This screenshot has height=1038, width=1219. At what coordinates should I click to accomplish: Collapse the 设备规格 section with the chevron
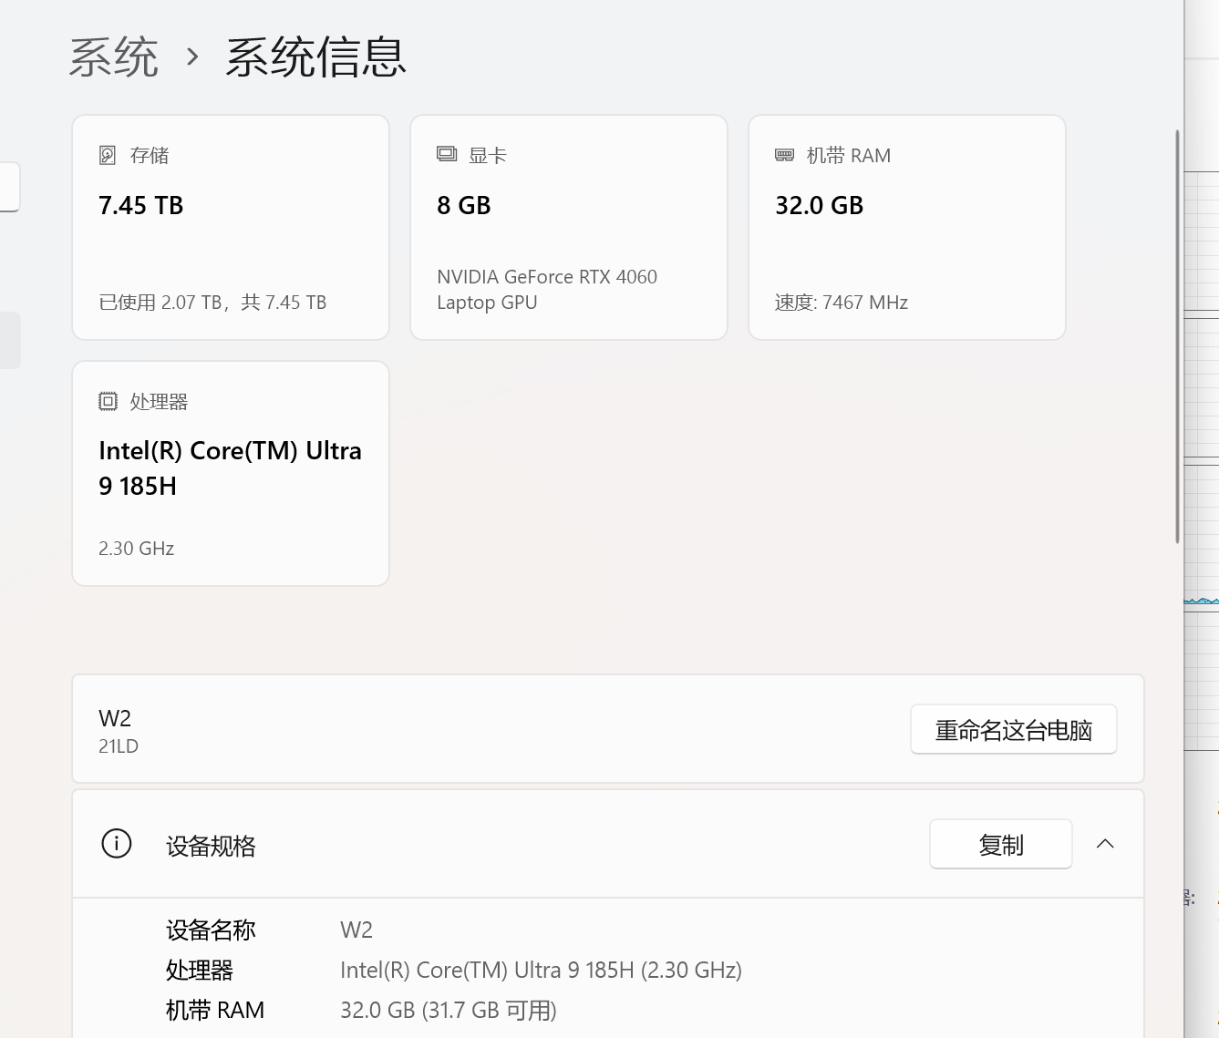pyautogui.click(x=1105, y=844)
